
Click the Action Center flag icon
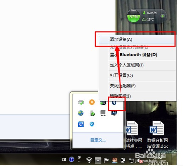tap(106, 160)
